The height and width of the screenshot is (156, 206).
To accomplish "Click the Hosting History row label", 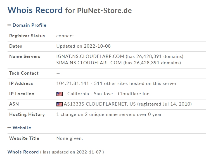I will [27, 114].
